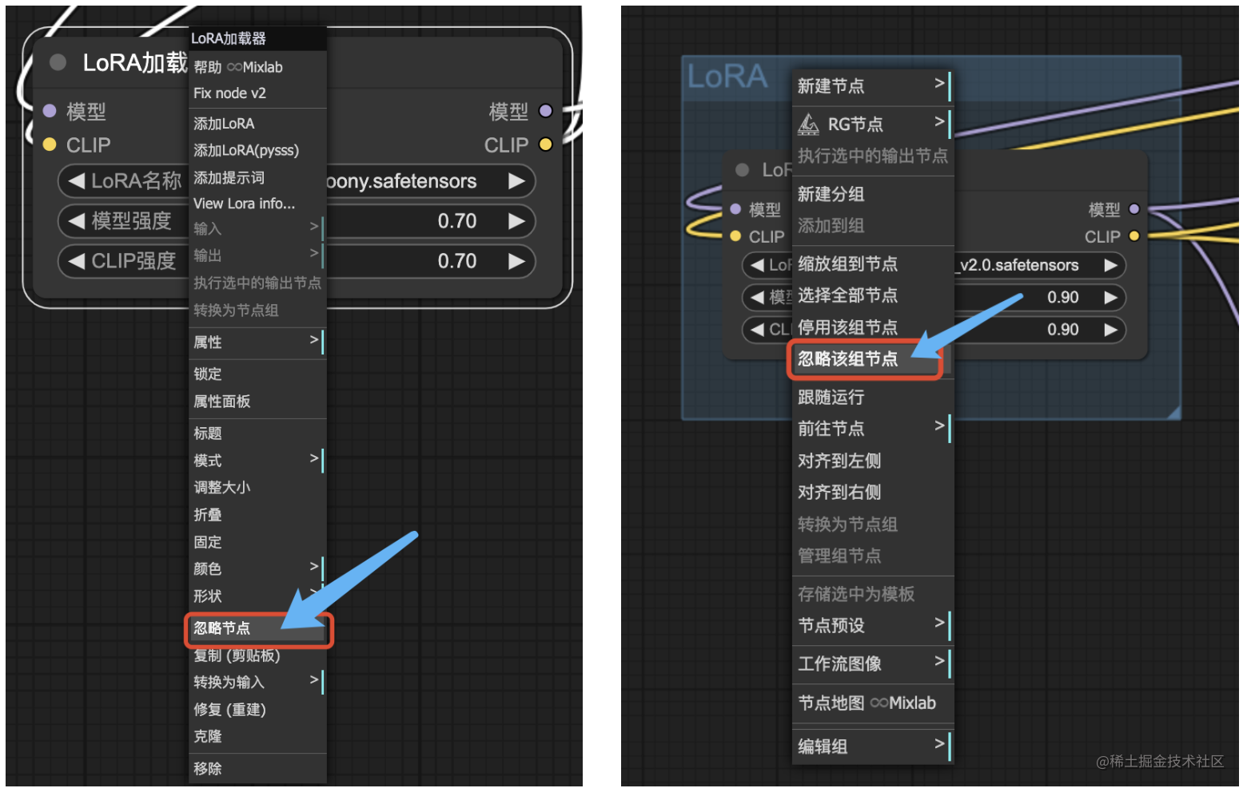
Task: Click the right arrow next to pony.safetensors
Action: tap(517, 181)
